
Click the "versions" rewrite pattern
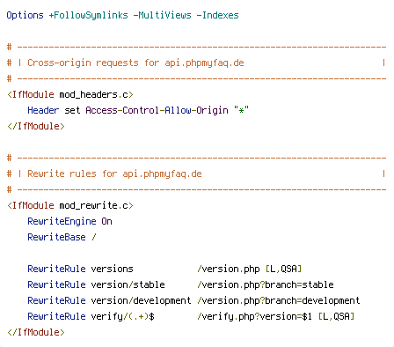click(x=112, y=269)
